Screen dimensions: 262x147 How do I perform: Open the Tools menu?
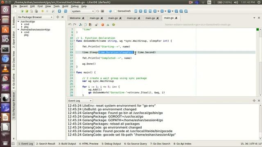point(56,7)
